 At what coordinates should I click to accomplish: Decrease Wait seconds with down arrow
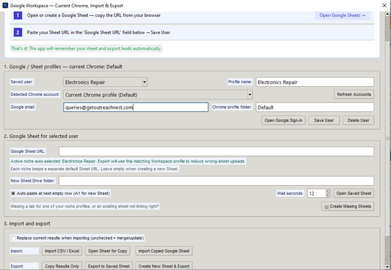327,195
